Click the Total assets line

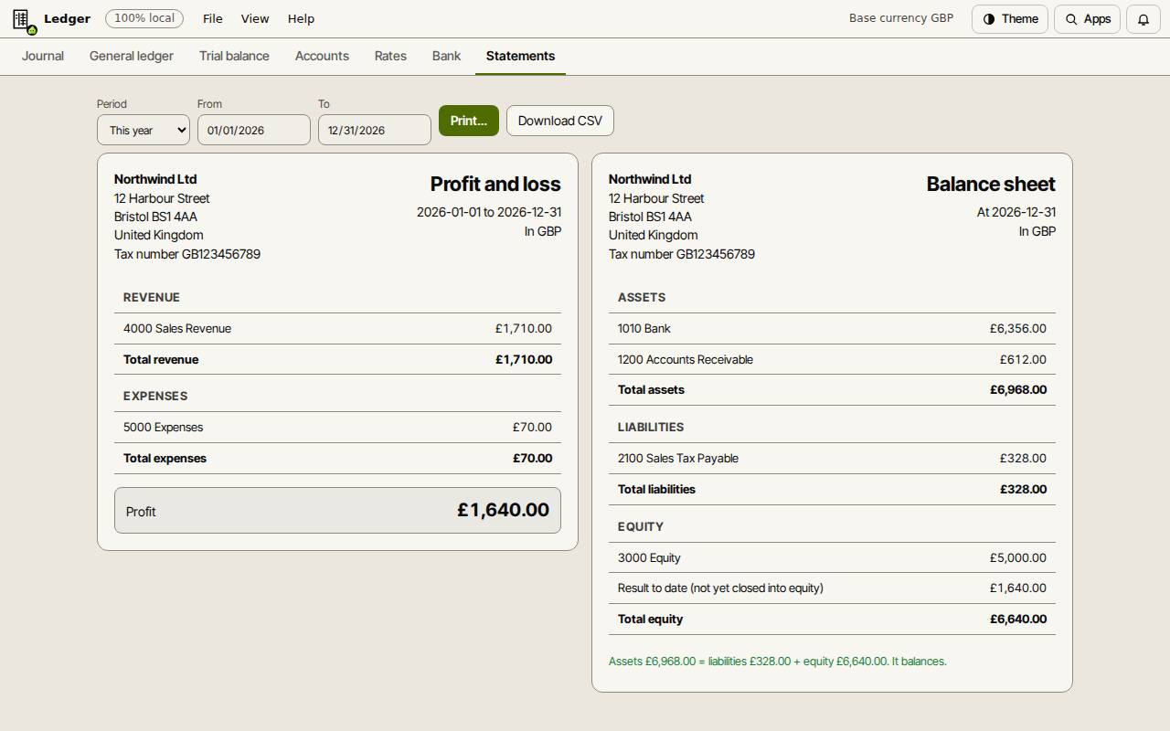click(832, 390)
